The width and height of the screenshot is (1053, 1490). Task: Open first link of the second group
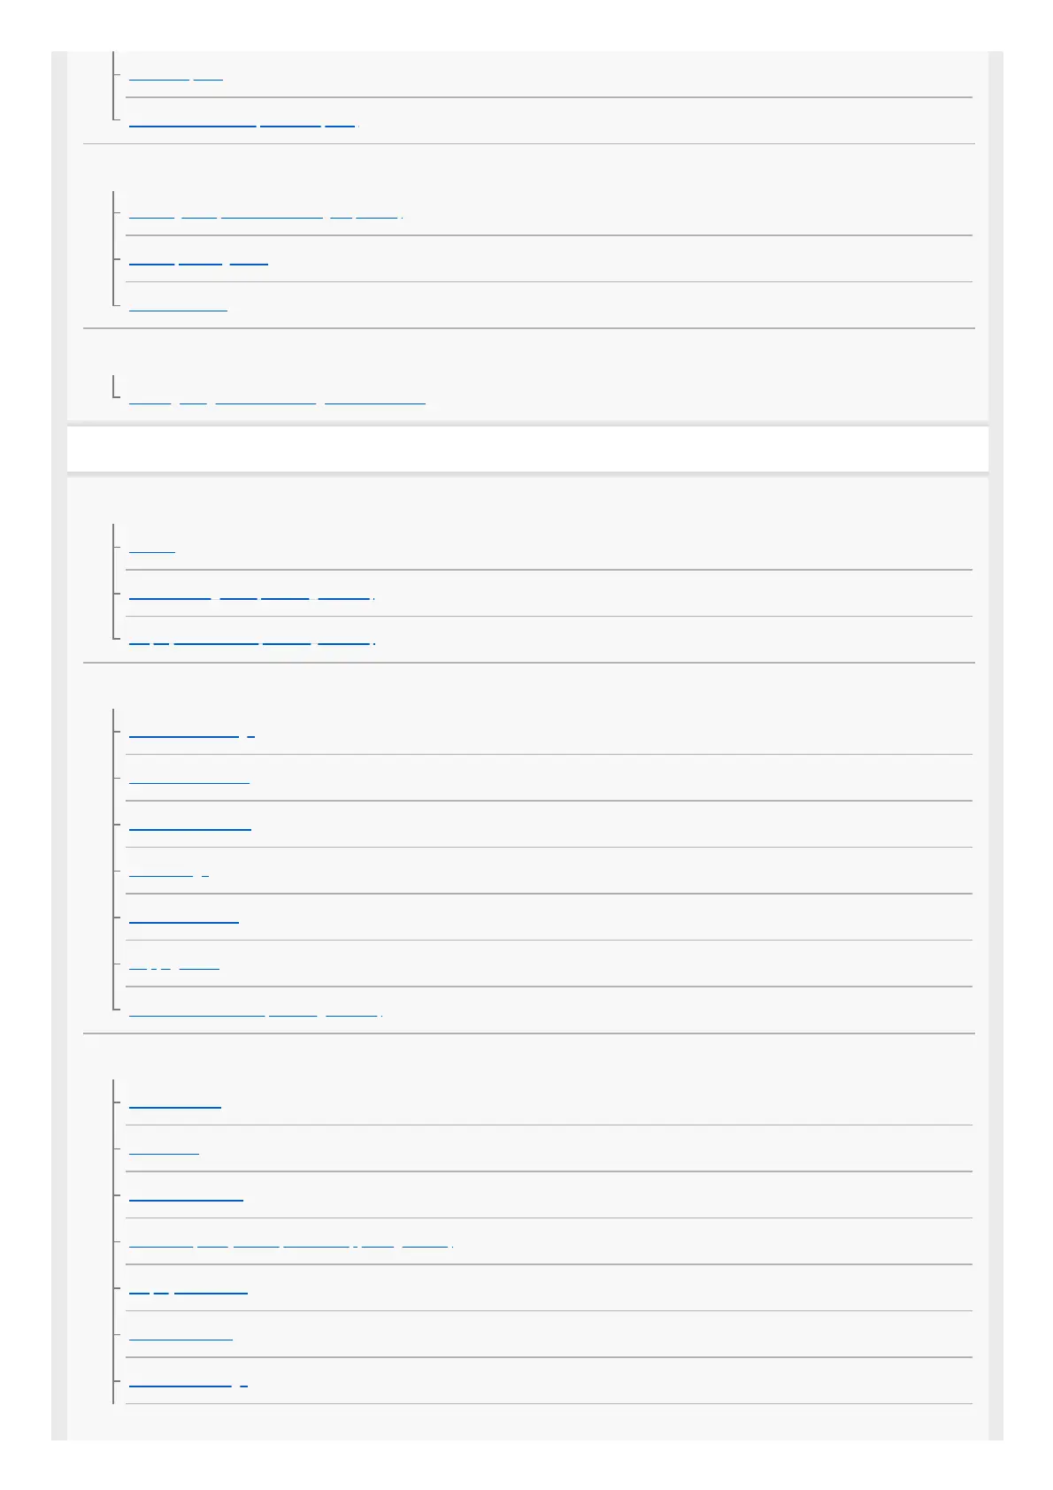265,214
